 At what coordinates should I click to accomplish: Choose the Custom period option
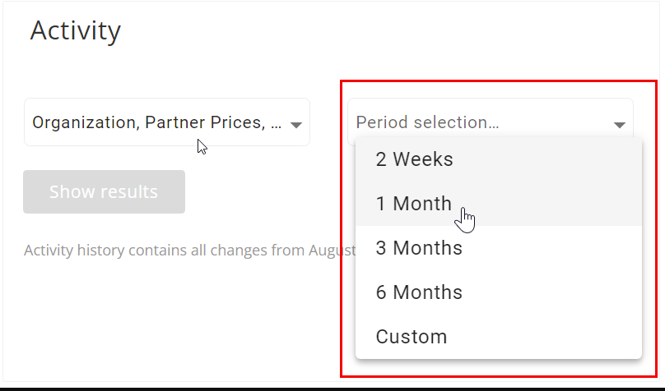(499, 337)
